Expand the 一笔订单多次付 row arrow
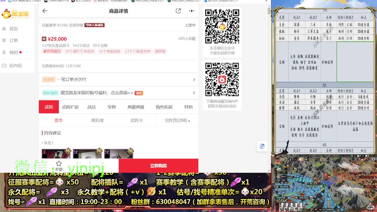The width and height of the screenshot is (377, 212). (194, 79)
